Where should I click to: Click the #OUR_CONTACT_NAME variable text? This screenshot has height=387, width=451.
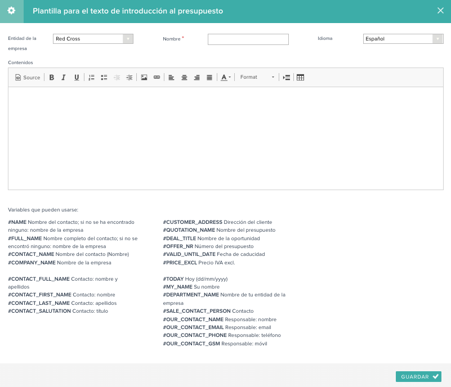[193, 319]
